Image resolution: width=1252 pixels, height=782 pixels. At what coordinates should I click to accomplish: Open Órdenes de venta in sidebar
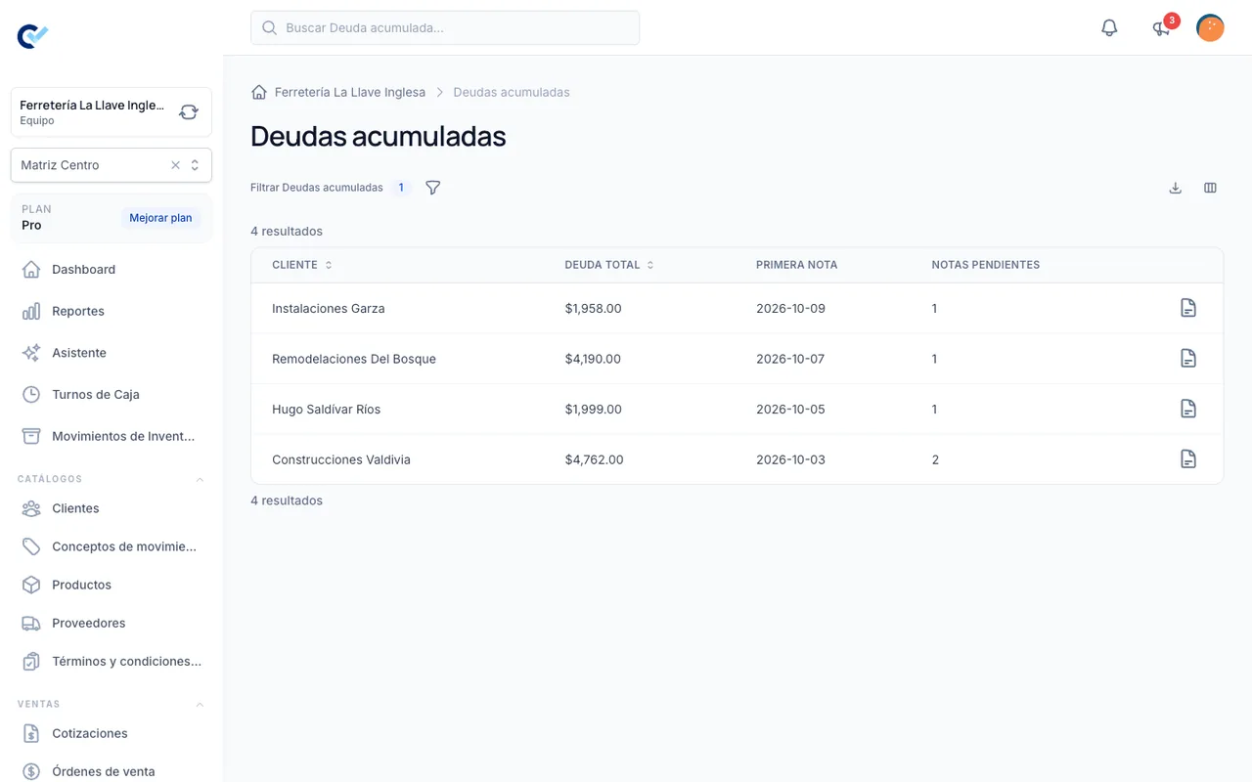point(112,771)
